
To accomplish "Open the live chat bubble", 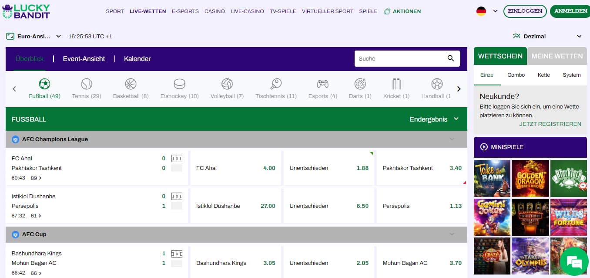I will (x=574, y=262).
